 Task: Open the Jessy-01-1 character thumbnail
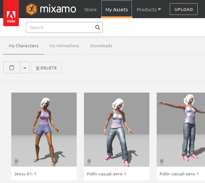click(x=44, y=130)
